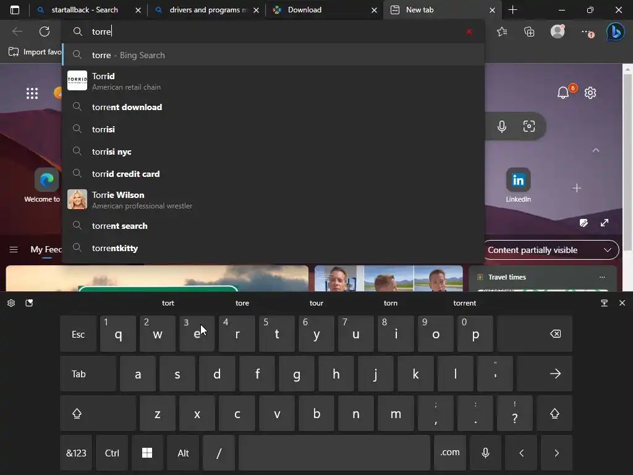
Task: Pick the 'torrent' keyboard word prediction
Action: click(x=465, y=303)
